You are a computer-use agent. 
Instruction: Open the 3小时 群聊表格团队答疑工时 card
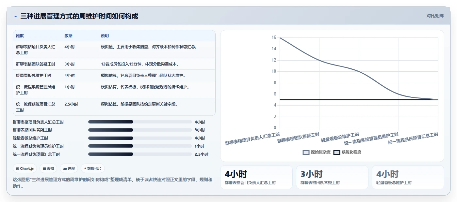pyautogui.click(x=332, y=177)
